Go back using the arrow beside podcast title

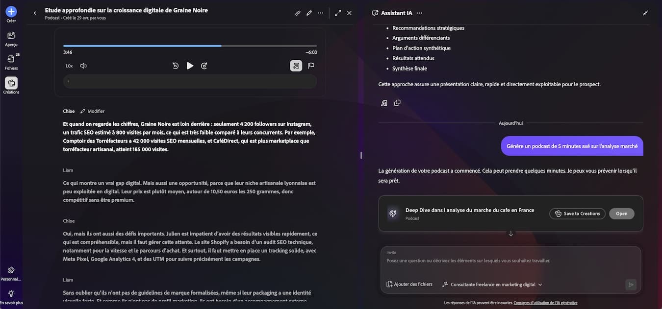click(35, 13)
